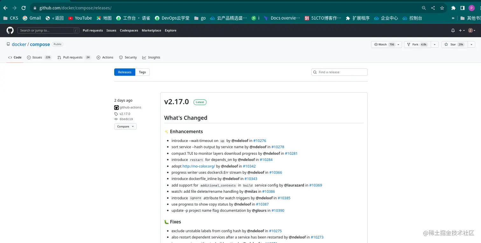Go back with the browser back arrow

click(5, 8)
